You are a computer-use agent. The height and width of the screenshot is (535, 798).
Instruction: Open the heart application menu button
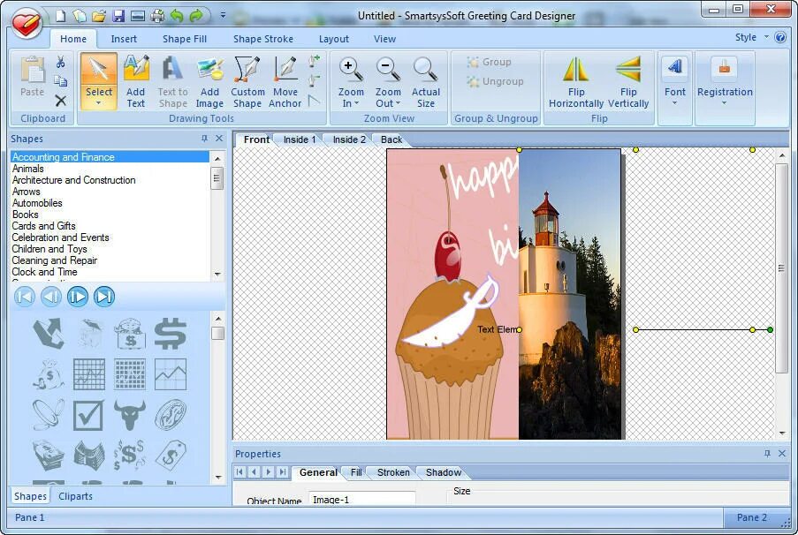(27, 22)
